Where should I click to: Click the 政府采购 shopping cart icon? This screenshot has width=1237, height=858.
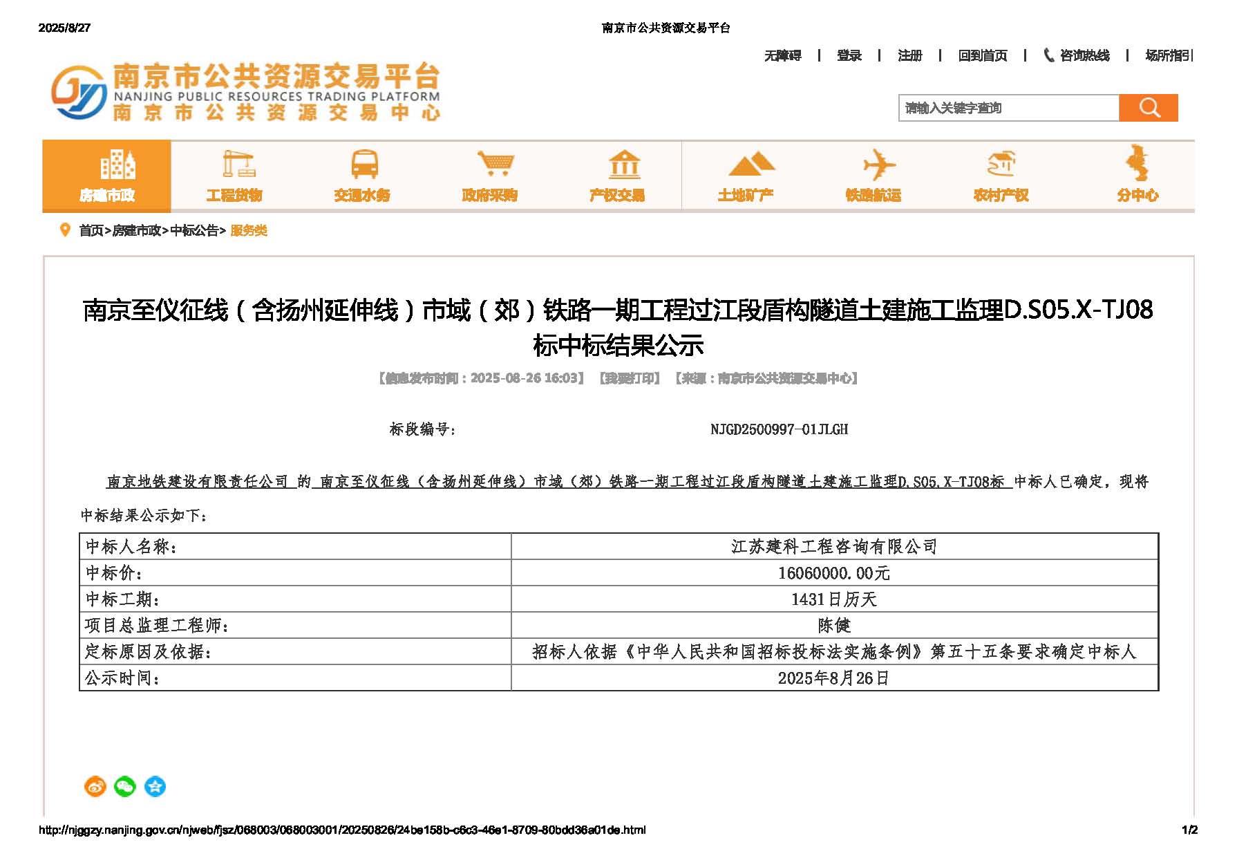[x=495, y=165]
